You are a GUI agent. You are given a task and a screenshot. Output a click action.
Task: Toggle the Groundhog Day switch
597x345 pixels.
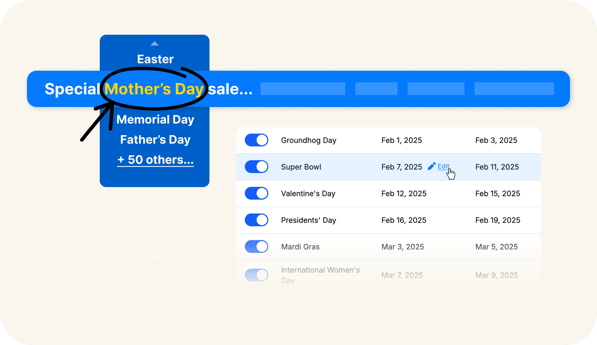[x=256, y=140]
